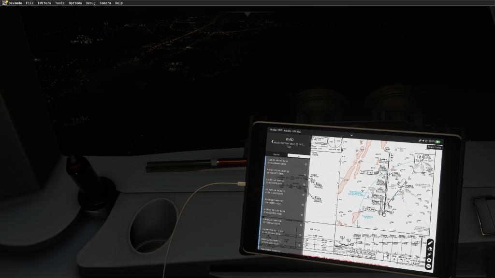Expand the top chevron on the tablet
Screen dimensions: 495x278
[351, 135]
